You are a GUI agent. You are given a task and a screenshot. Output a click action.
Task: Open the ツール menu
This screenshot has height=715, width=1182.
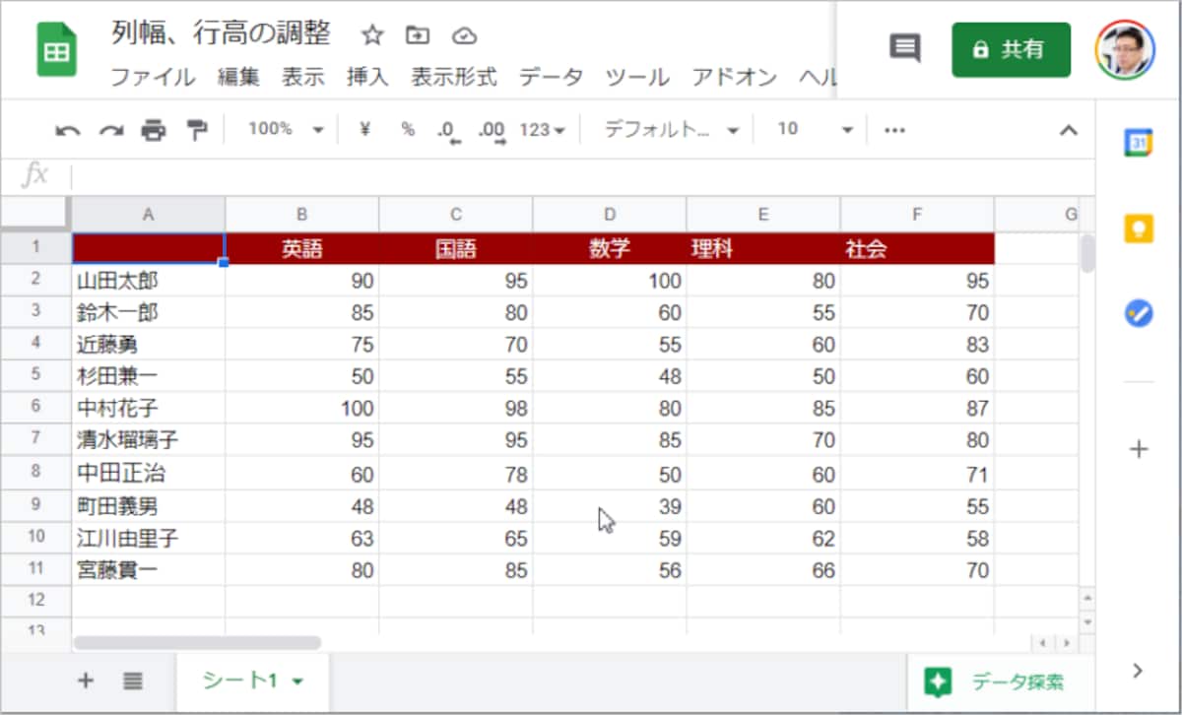point(637,77)
